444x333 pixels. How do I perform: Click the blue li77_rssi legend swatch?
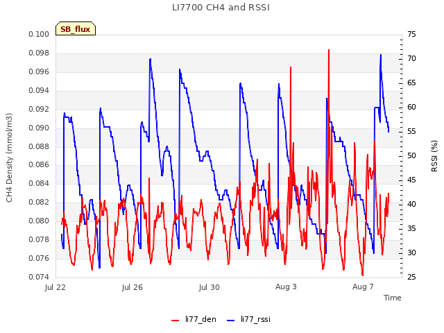pos(231,321)
